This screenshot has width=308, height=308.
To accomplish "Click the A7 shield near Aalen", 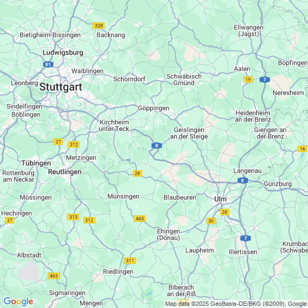I will [264, 80].
